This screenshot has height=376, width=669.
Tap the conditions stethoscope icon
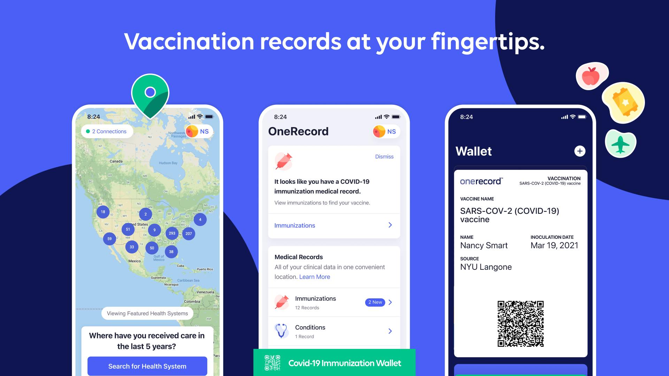[x=282, y=331]
